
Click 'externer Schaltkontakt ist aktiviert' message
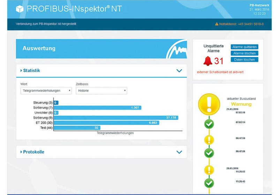[x=220, y=72]
